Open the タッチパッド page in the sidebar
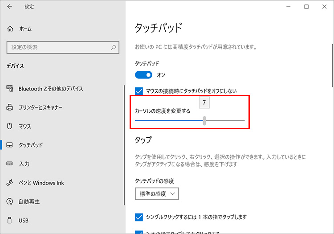This screenshot has width=334, height=234. [30, 145]
